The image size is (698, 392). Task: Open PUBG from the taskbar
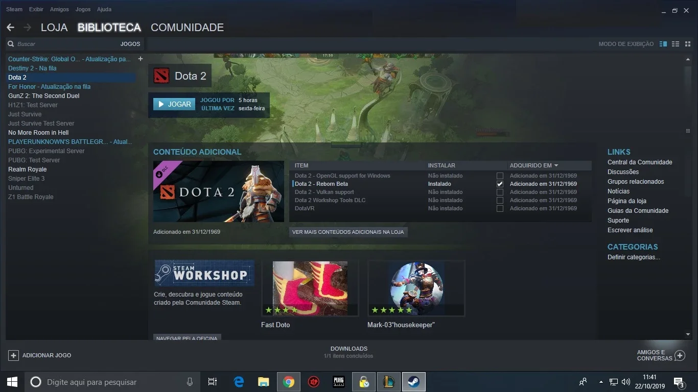(339, 382)
